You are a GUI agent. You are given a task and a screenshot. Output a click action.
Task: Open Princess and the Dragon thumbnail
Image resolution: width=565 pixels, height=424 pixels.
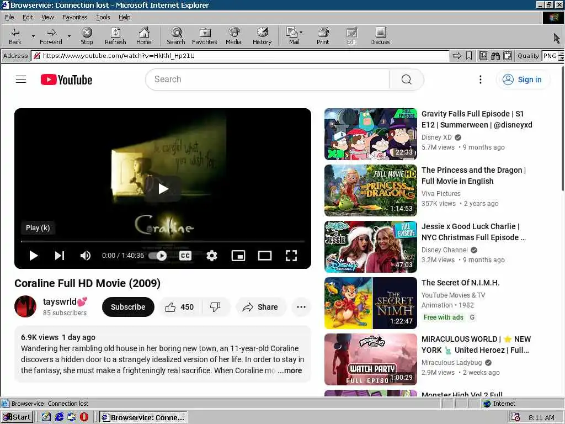370,190
